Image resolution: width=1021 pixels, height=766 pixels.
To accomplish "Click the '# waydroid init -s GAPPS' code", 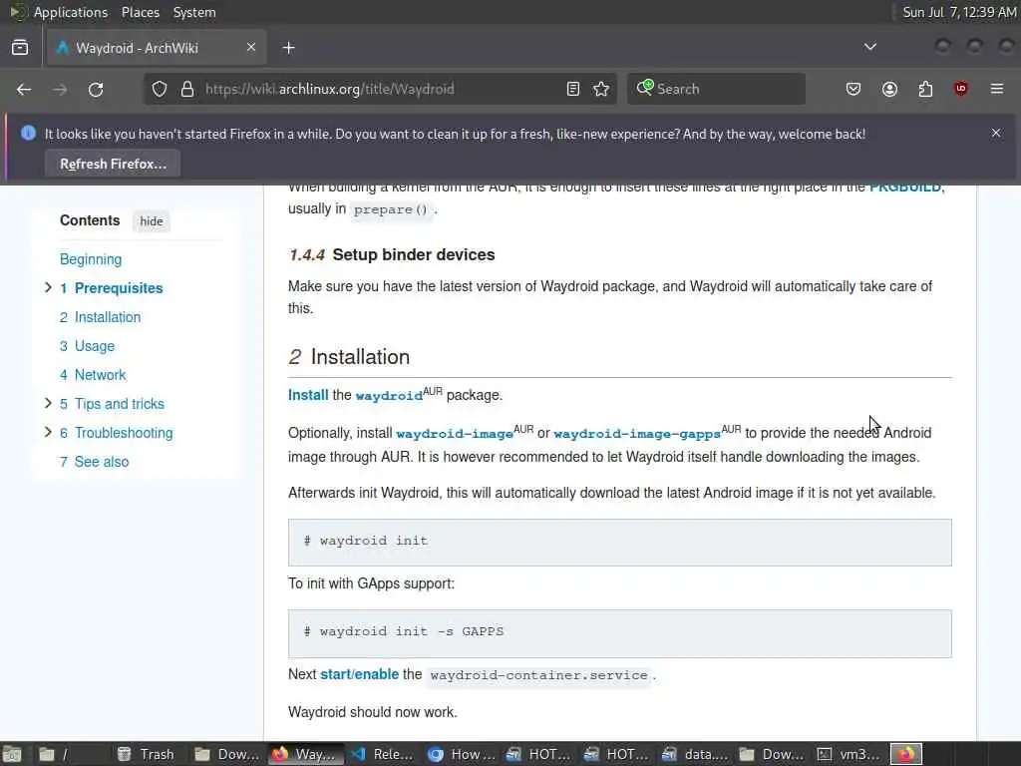I will (x=404, y=631).
